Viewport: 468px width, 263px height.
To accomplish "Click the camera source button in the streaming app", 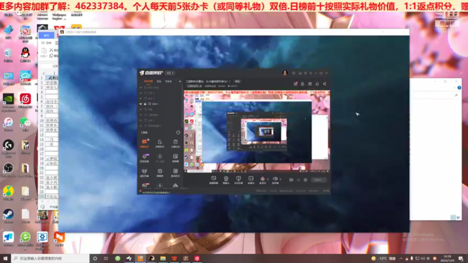I will 226,180.
